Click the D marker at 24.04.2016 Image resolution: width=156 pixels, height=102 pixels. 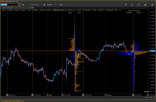pos(148,95)
